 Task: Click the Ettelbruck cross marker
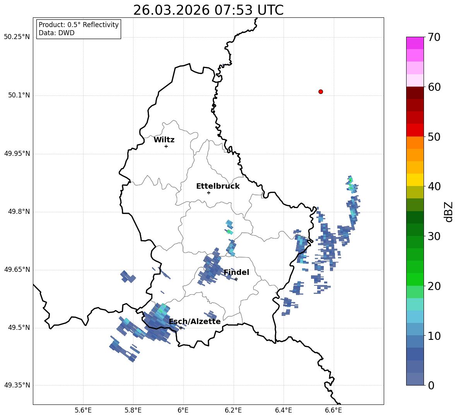[x=208, y=193]
